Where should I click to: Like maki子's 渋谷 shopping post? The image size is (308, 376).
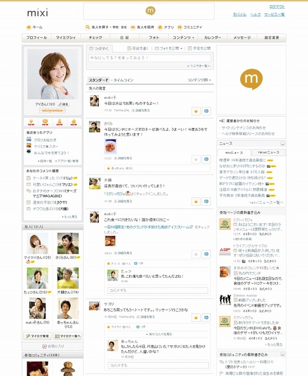(x=196, y=111)
